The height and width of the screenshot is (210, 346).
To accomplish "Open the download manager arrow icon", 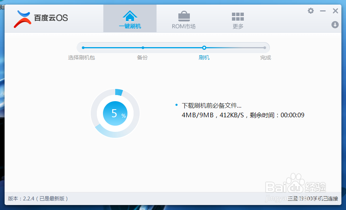I will [335, 25].
